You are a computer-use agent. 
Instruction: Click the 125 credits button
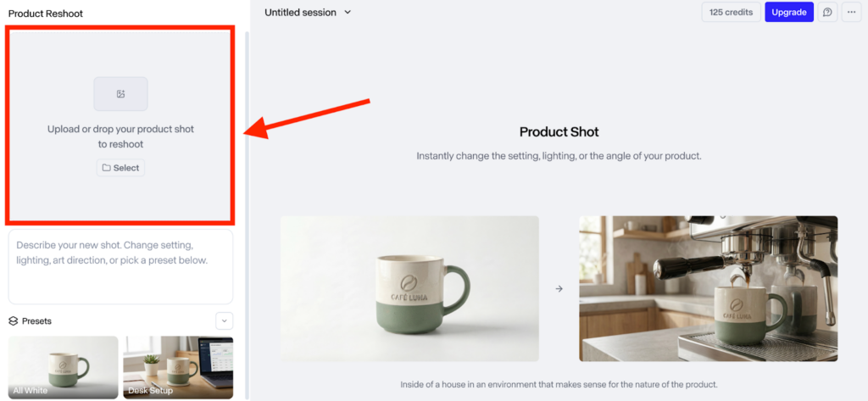click(x=731, y=12)
